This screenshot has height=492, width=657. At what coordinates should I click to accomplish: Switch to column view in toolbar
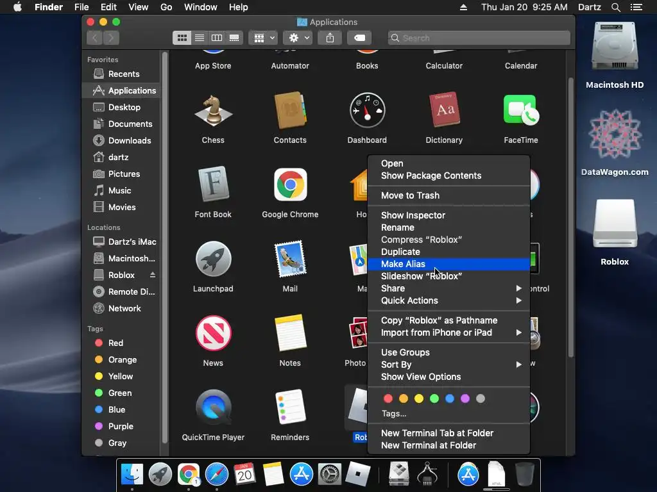coord(217,38)
